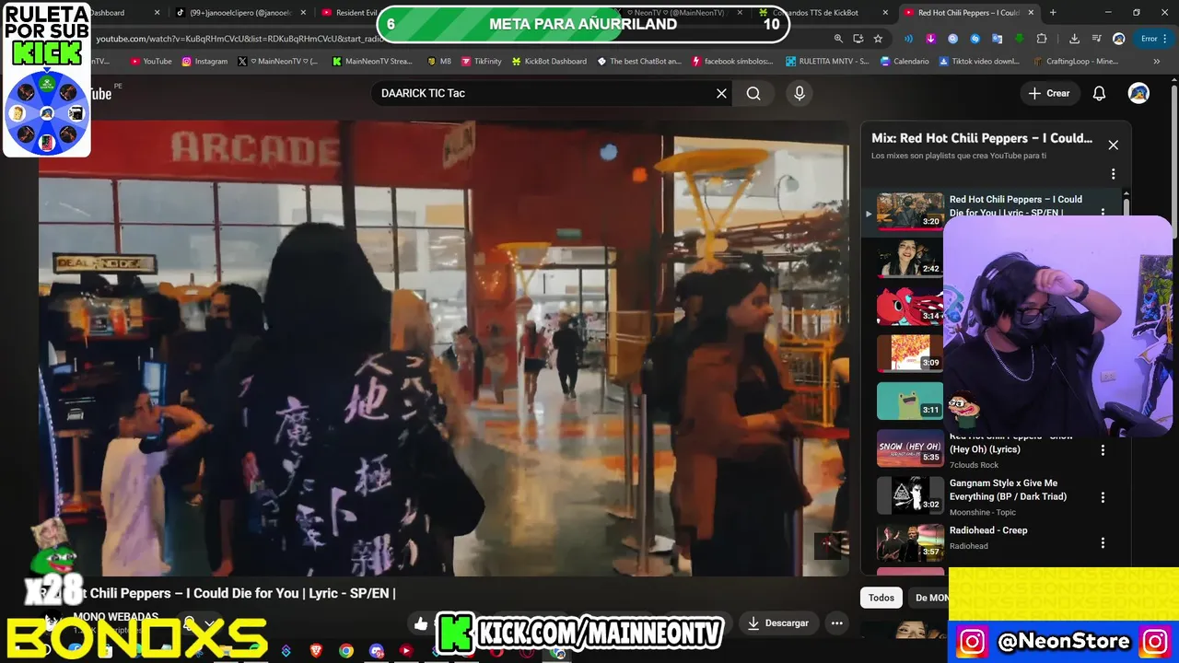Viewport: 1179px width, 663px height.
Task: Open Brave browser from the taskbar
Action: tap(316, 651)
